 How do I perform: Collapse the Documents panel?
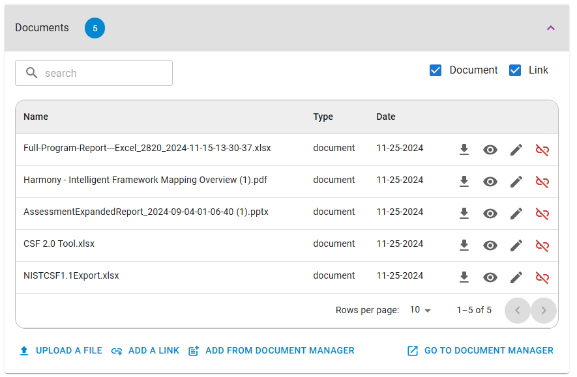point(550,28)
